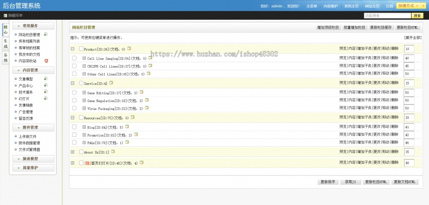Open 系统主页 in the top navigation
This screenshot has height=205, width=429.
coord(351,6)
